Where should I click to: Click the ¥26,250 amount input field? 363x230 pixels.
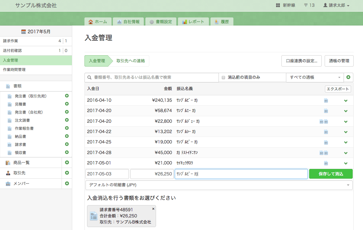152,174
